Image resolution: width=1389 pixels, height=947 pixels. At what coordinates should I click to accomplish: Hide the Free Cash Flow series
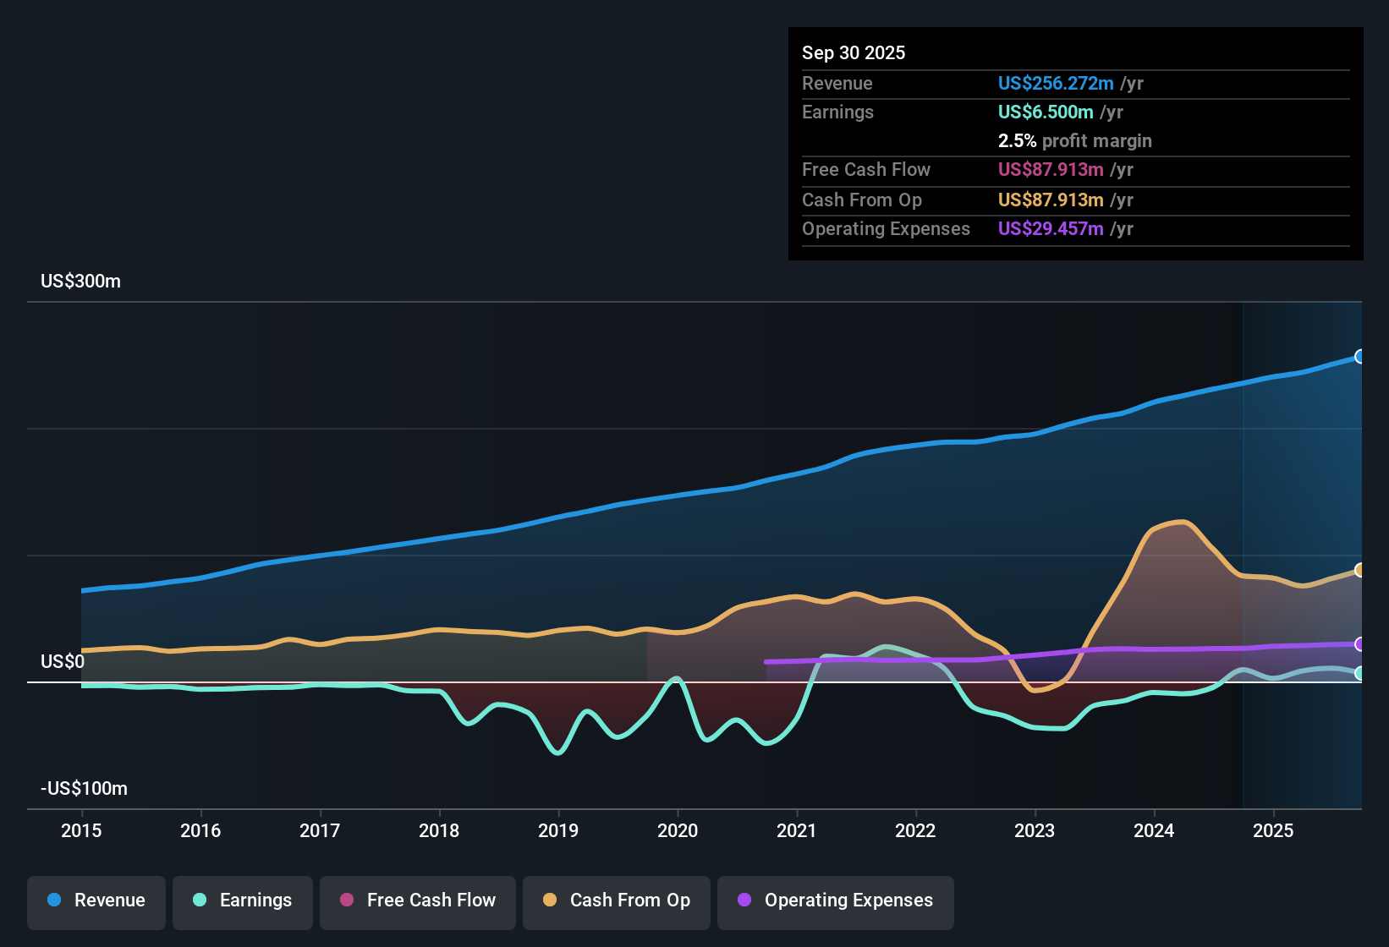coord(417,900)
